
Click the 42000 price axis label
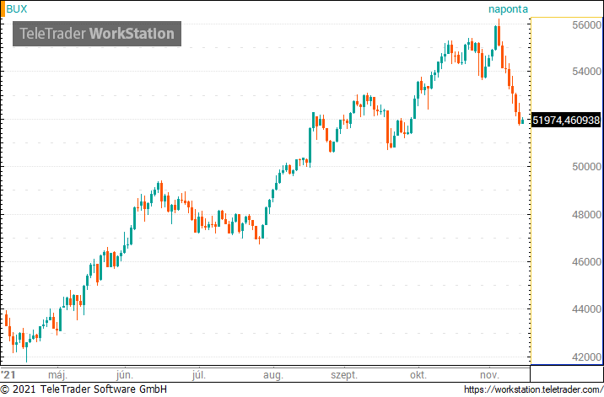click(x=586, y=357)
